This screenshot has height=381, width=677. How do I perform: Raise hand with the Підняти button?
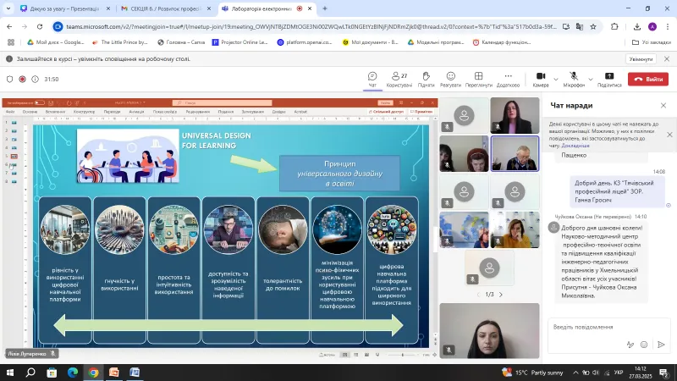point(426,80)
